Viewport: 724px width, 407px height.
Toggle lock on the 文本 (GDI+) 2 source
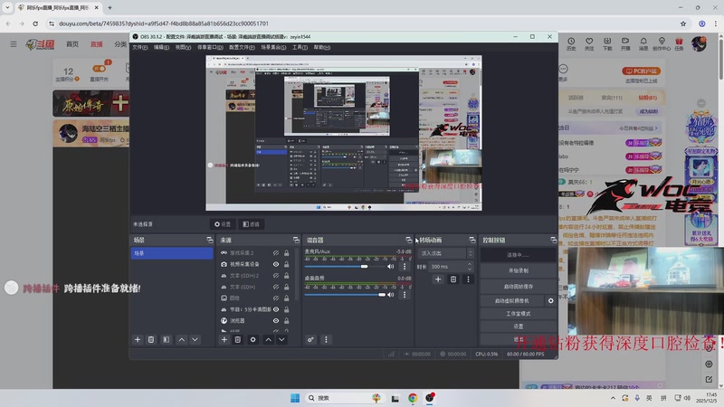pyautogui.click(x=287, y=275)
